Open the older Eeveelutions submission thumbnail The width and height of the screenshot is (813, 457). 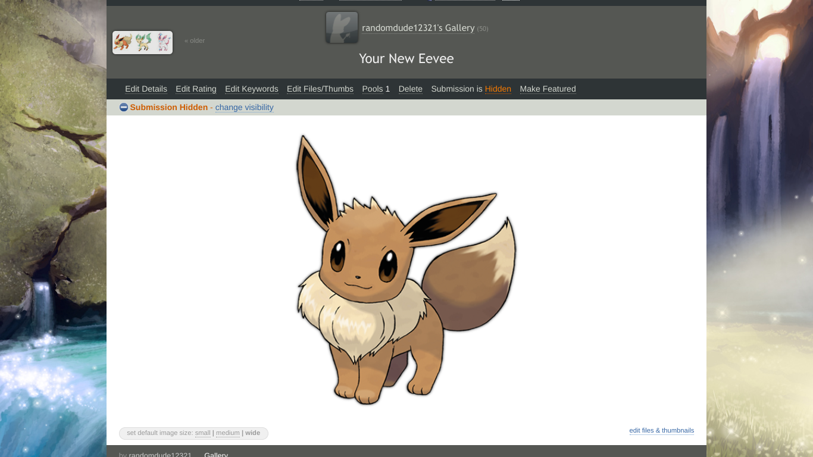[143, 43]
